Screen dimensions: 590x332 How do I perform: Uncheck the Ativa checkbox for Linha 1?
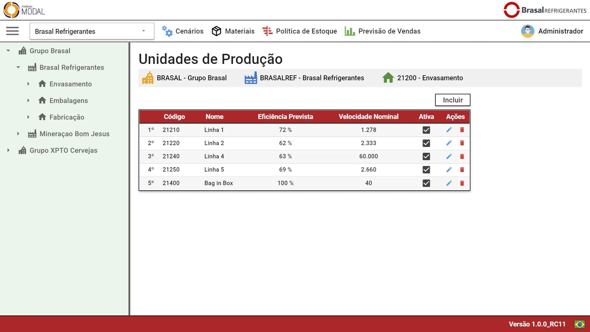tap(426, 130)
